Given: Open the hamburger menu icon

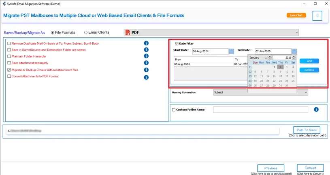Looking at the screenshot, I should pyautogui.click(x=317, y=16).
